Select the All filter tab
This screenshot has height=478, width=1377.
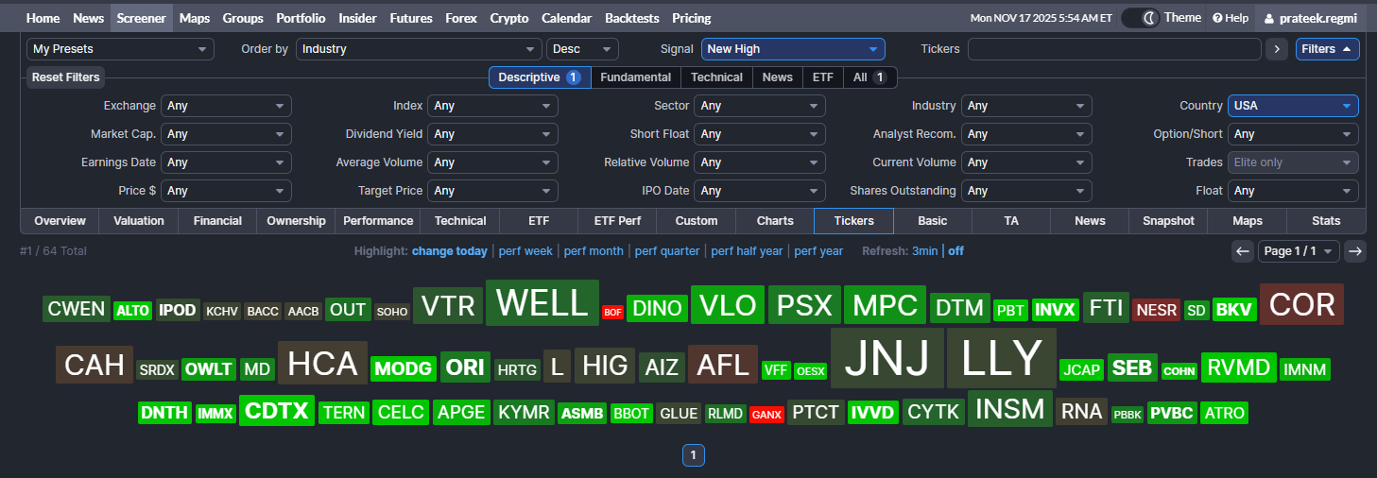click(x=869, y=77)
